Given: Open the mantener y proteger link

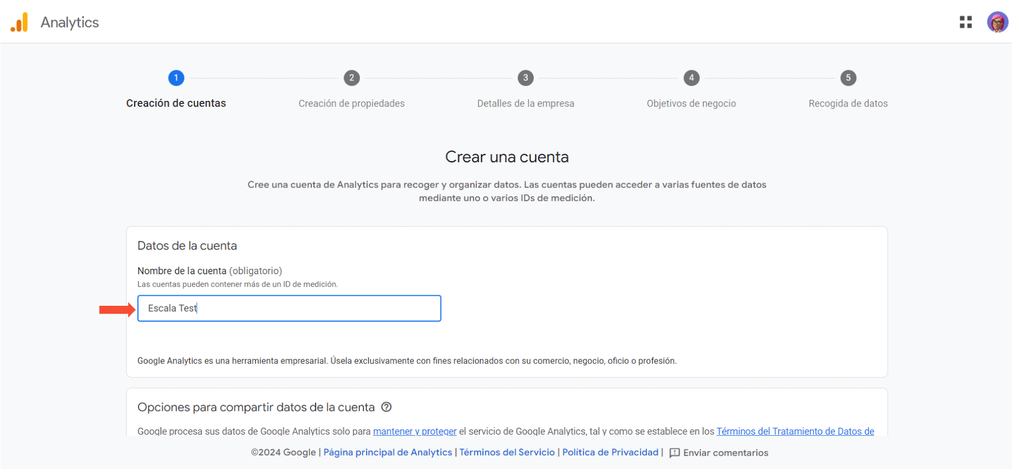Looking at the screenshot, I should tap(415, 431).
